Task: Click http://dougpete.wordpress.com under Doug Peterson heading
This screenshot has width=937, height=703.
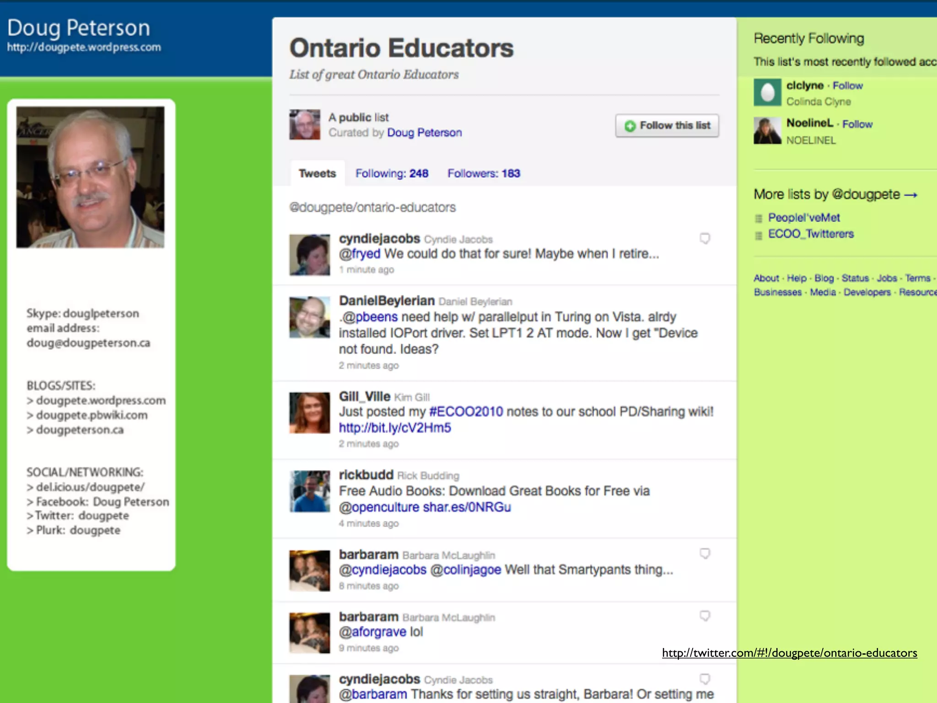Action: pos(84,48)
